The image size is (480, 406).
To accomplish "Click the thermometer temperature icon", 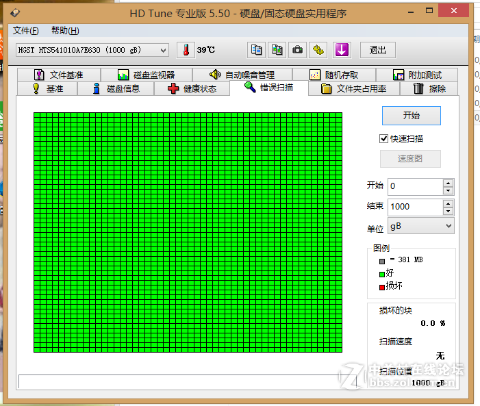I will tap(186, 50).
